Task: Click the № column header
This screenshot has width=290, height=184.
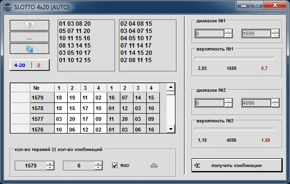Action: (42, 88)
